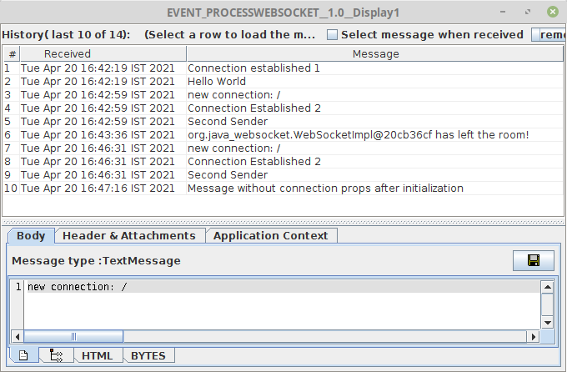Open the Header & Attachments tab

point(129,235)
